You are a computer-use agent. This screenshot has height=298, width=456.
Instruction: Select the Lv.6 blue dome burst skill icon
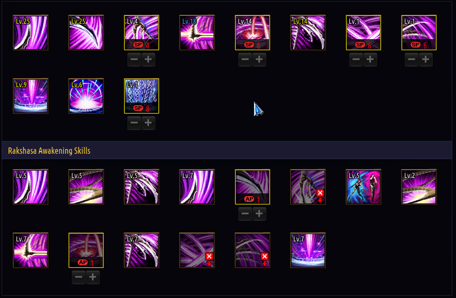coord(86,96)
